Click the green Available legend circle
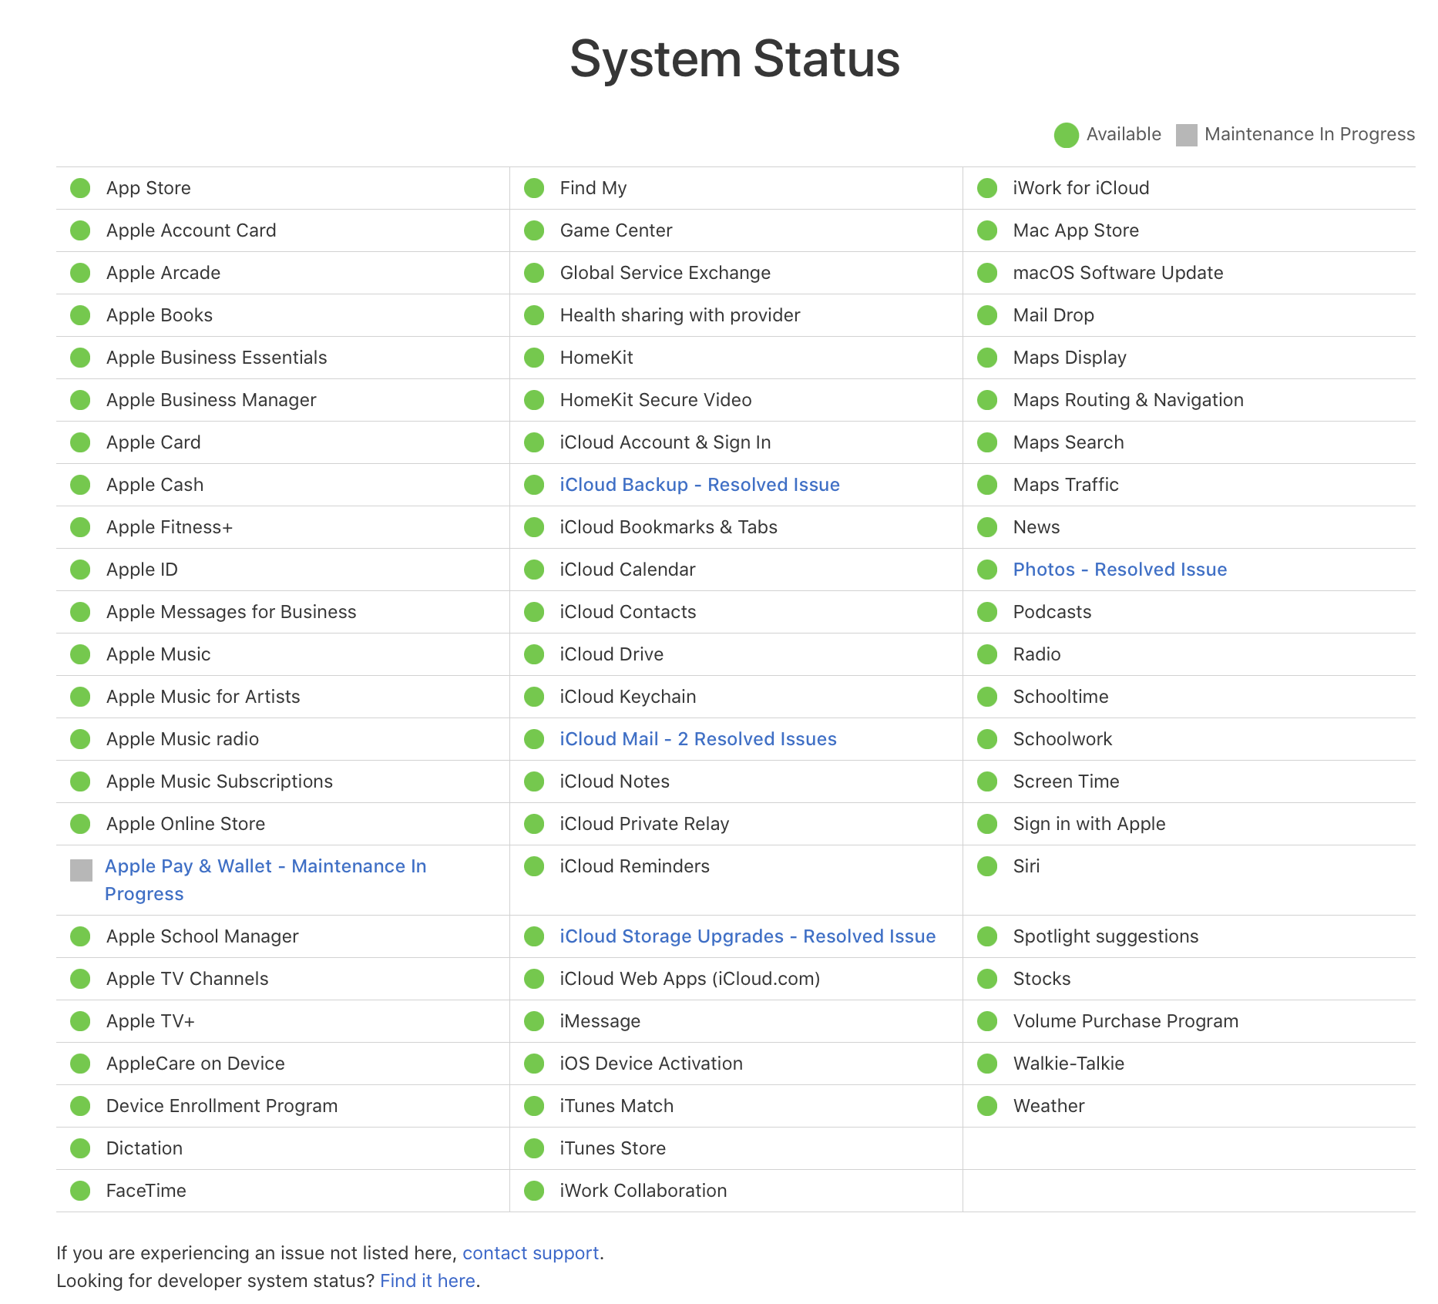Viewport: 1438px width, 1304px height. click(x=1067, y=135)
